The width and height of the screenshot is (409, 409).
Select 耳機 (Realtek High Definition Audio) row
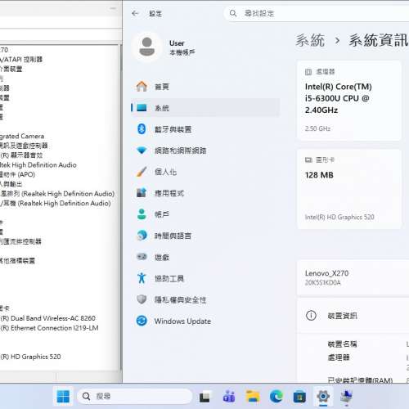(x=56, y=203)
